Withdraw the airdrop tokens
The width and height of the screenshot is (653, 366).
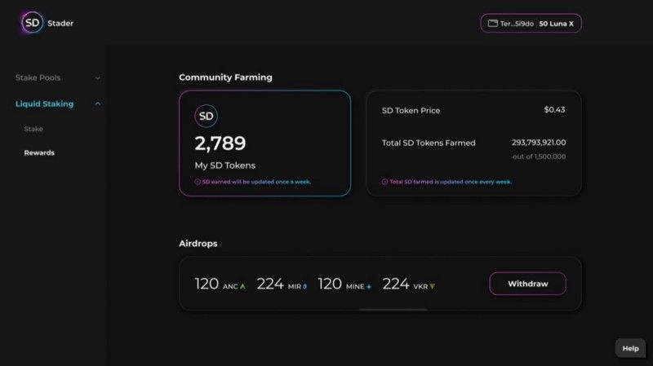(x=527, y=284)
